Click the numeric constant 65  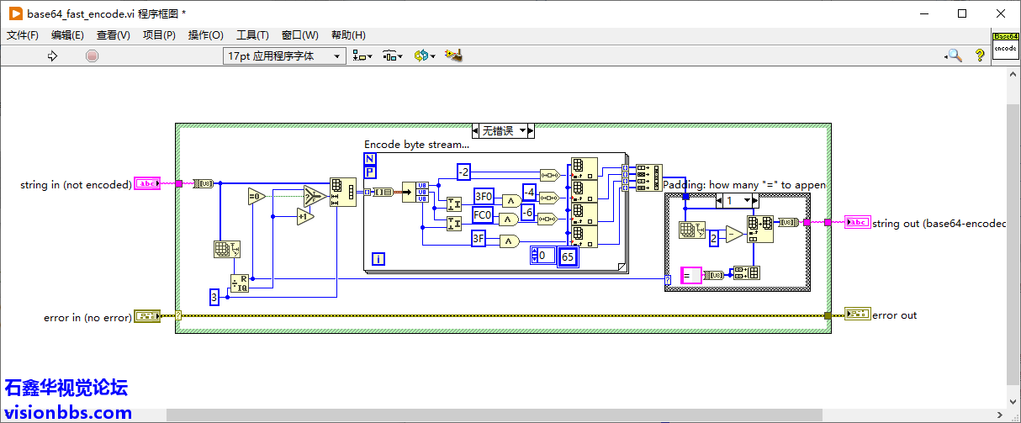pyautogui.click(x=568, y=256)
